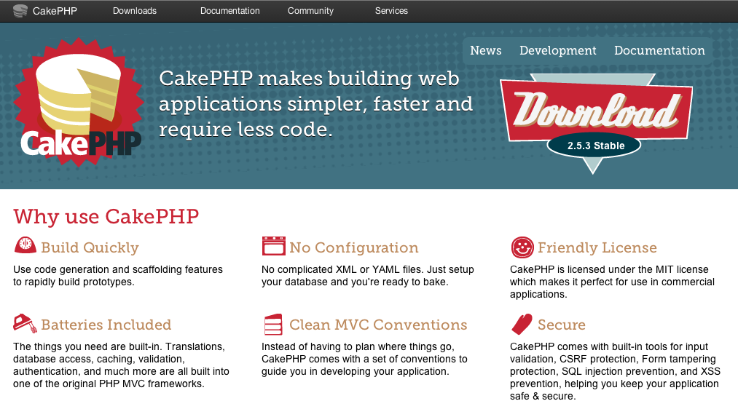Click the Friendly License smiley icon
738x401 pixels.
point(522,247)
